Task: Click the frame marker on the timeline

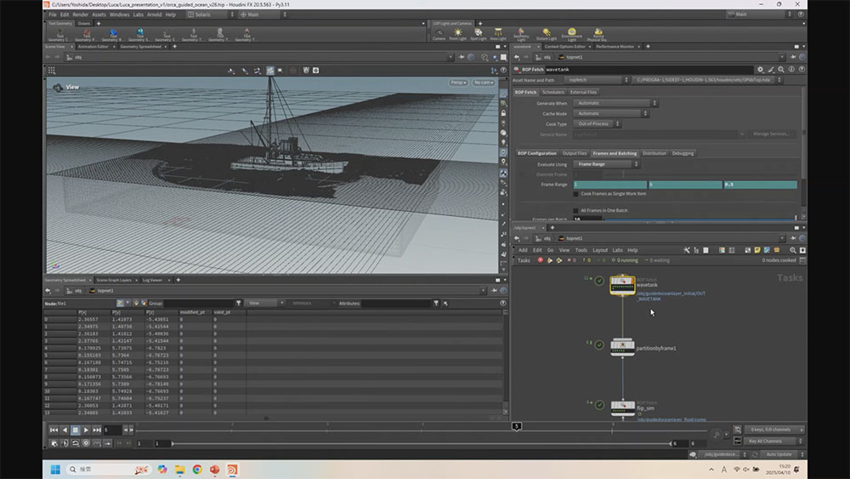Action: click(x=517, y=426)
